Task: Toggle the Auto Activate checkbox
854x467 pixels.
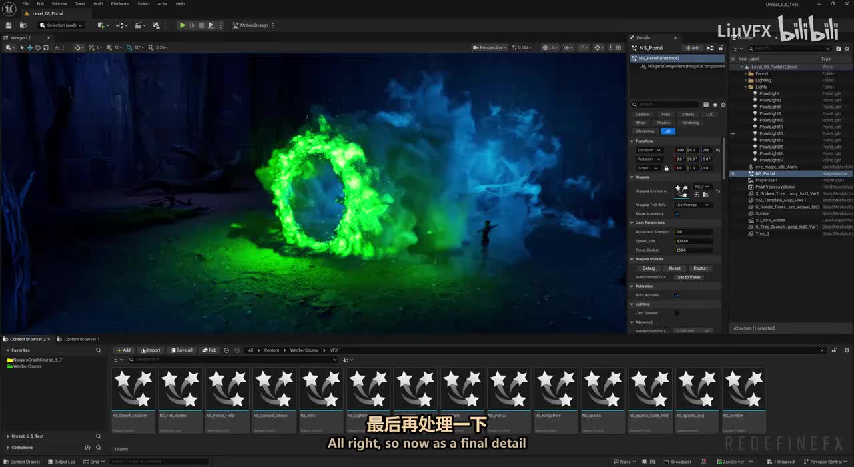Action: pyautogui.click(x=677, y=295)
